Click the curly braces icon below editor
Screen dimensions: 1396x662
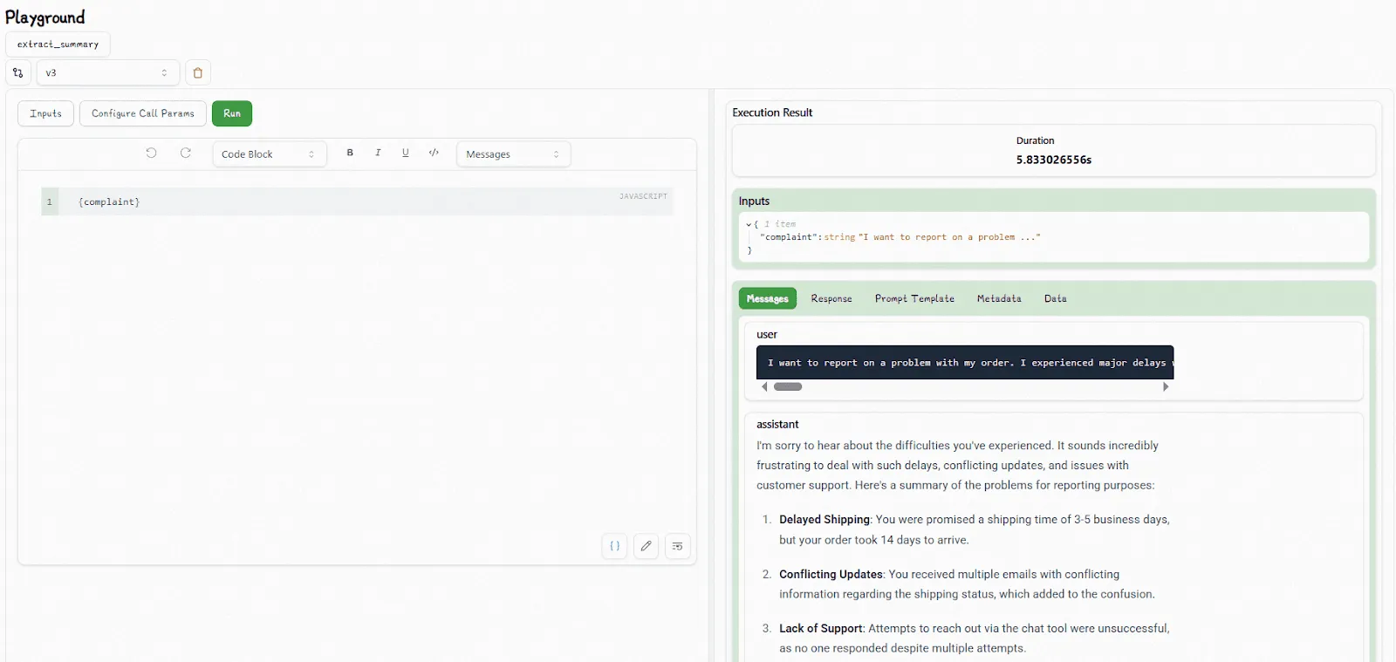point(615,546)
